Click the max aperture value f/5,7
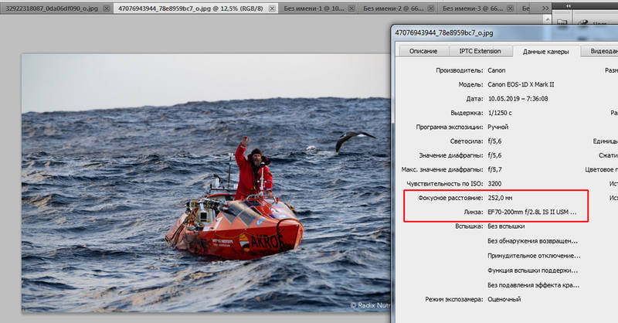 [494, 169]
